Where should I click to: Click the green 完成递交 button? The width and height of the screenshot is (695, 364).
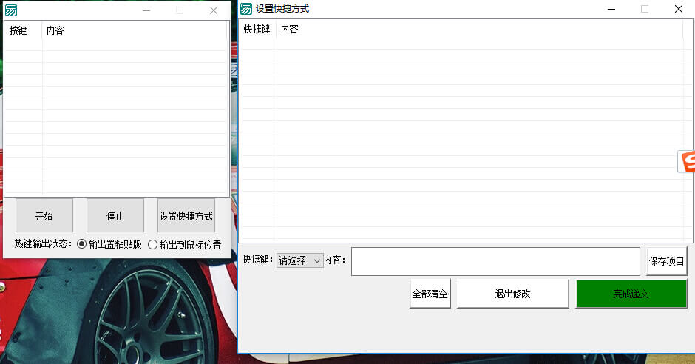click(631, 294)
